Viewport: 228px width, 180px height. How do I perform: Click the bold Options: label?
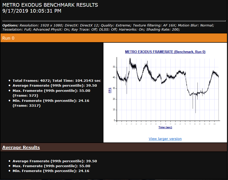point(10,25)
